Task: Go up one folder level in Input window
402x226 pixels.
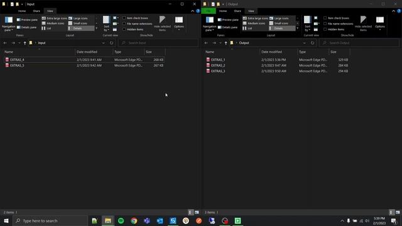Action: [25, 43]
